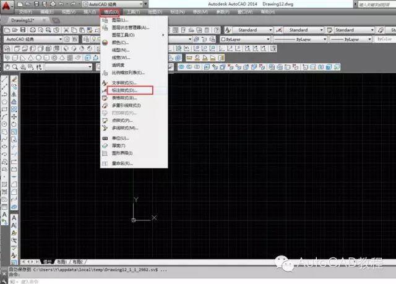Select the Multiline Text A tool in the draw toolbar
The width and height of the screenshot is (396, 284).
(4, 215)
